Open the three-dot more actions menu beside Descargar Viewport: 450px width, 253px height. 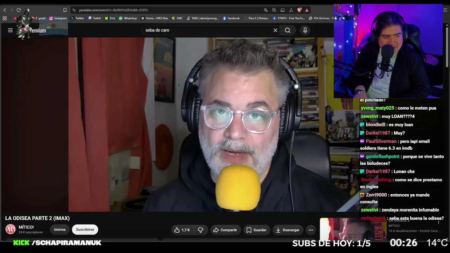(x=311, y=230)
